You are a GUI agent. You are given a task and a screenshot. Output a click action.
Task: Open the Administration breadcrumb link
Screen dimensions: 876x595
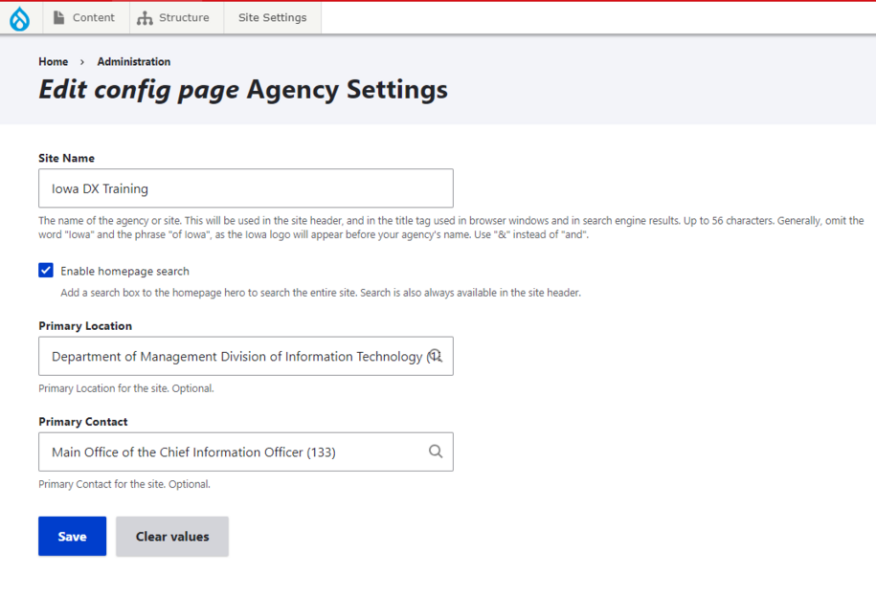(133, 61)
